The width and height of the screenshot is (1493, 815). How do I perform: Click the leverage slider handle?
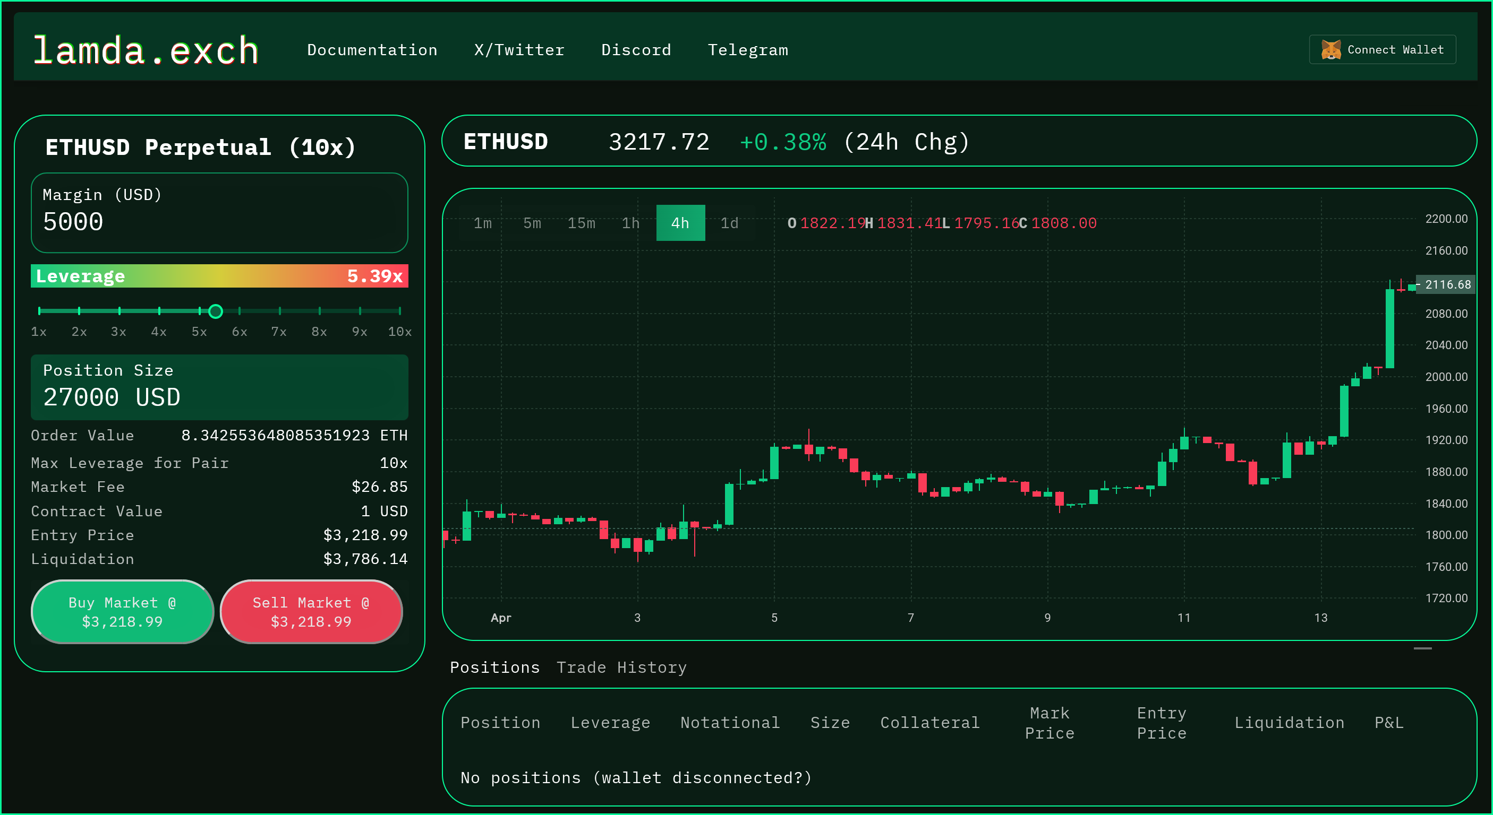(216, 311)
